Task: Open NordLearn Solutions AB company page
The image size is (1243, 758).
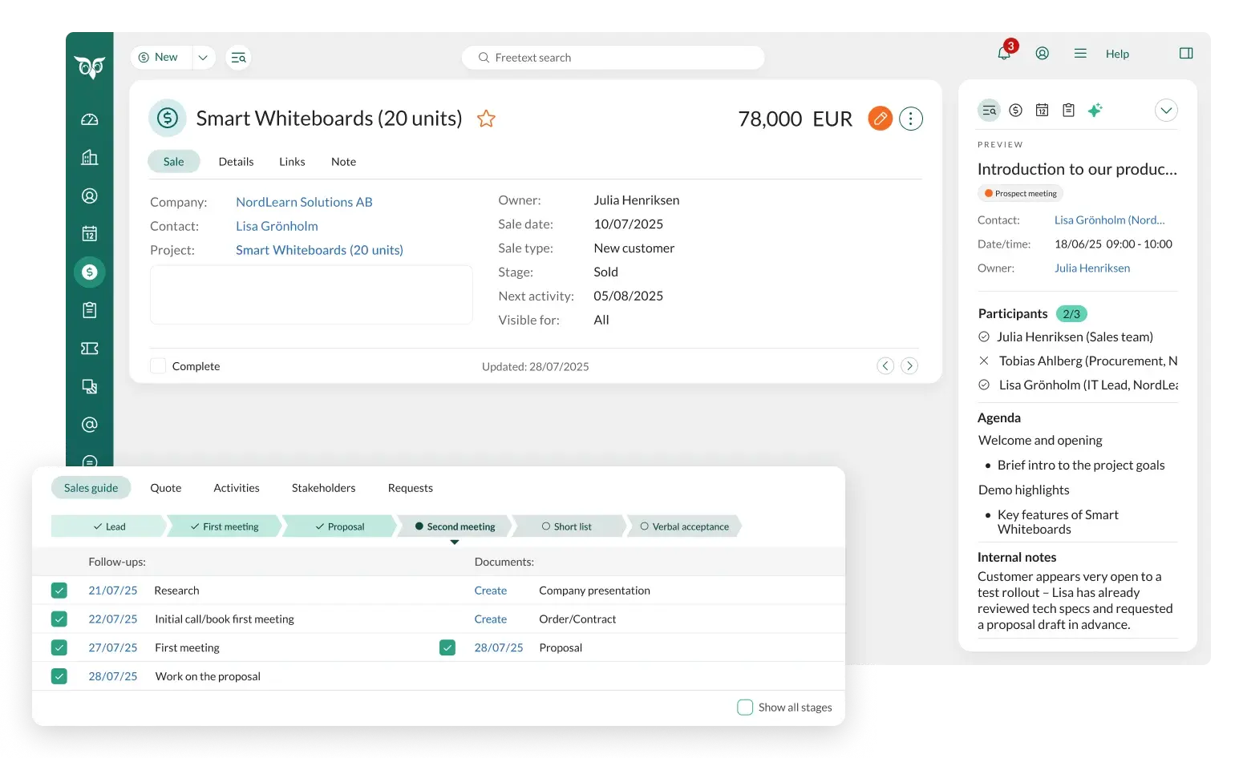Action: (x=304, y=201)
